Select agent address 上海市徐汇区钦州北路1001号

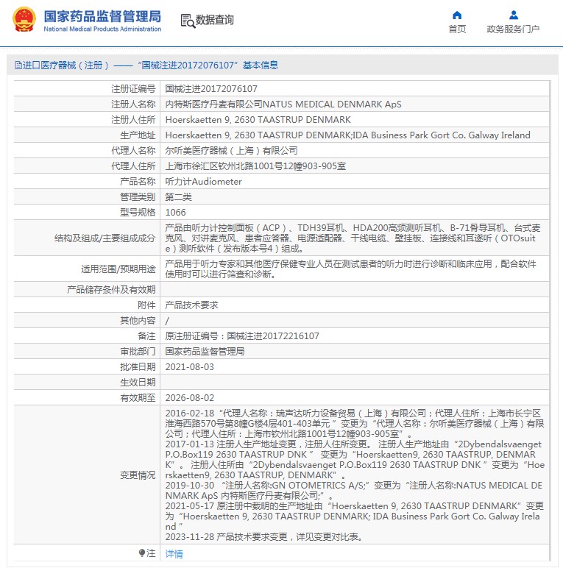[x=255, y=166]
